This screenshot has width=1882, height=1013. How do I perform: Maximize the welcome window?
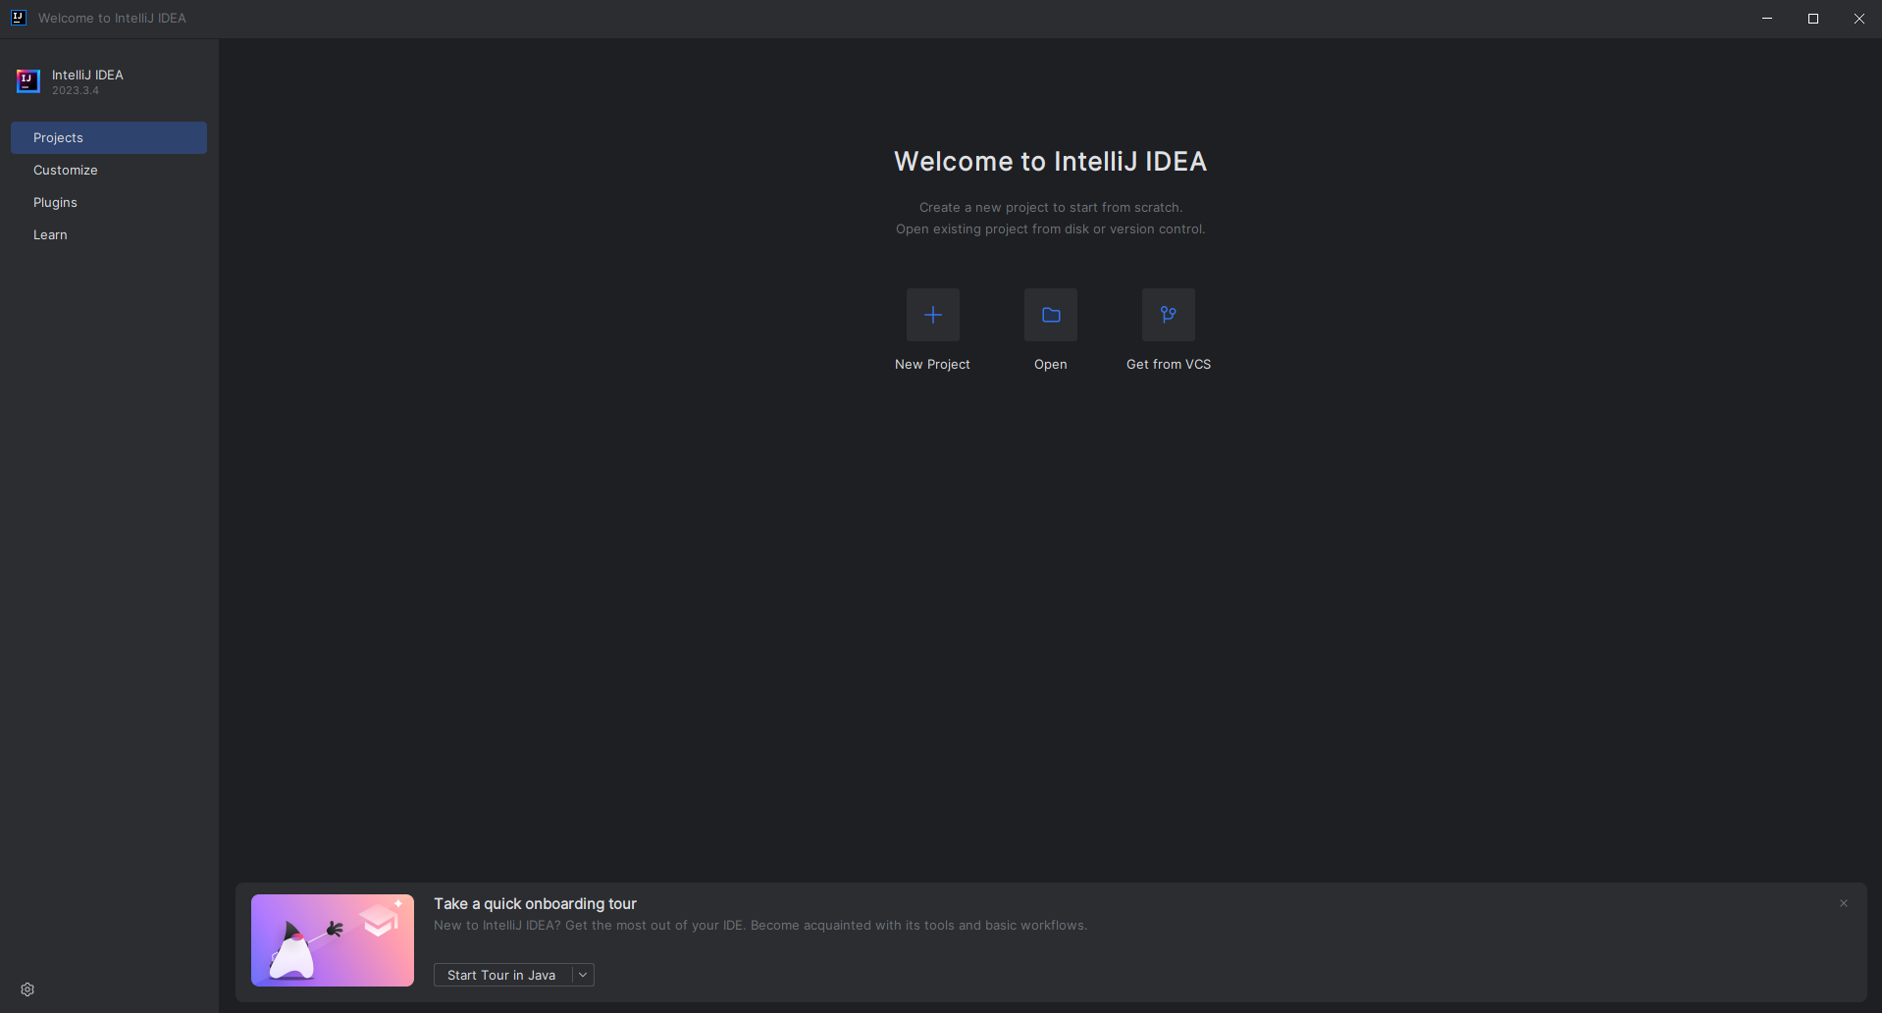1813,19
